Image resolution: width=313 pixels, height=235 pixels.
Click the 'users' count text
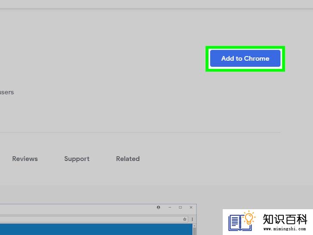coord(7,92)
